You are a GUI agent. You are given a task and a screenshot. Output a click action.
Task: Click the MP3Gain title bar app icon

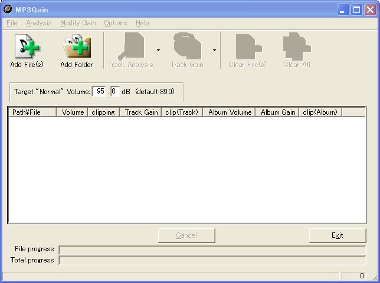(8, 9)
